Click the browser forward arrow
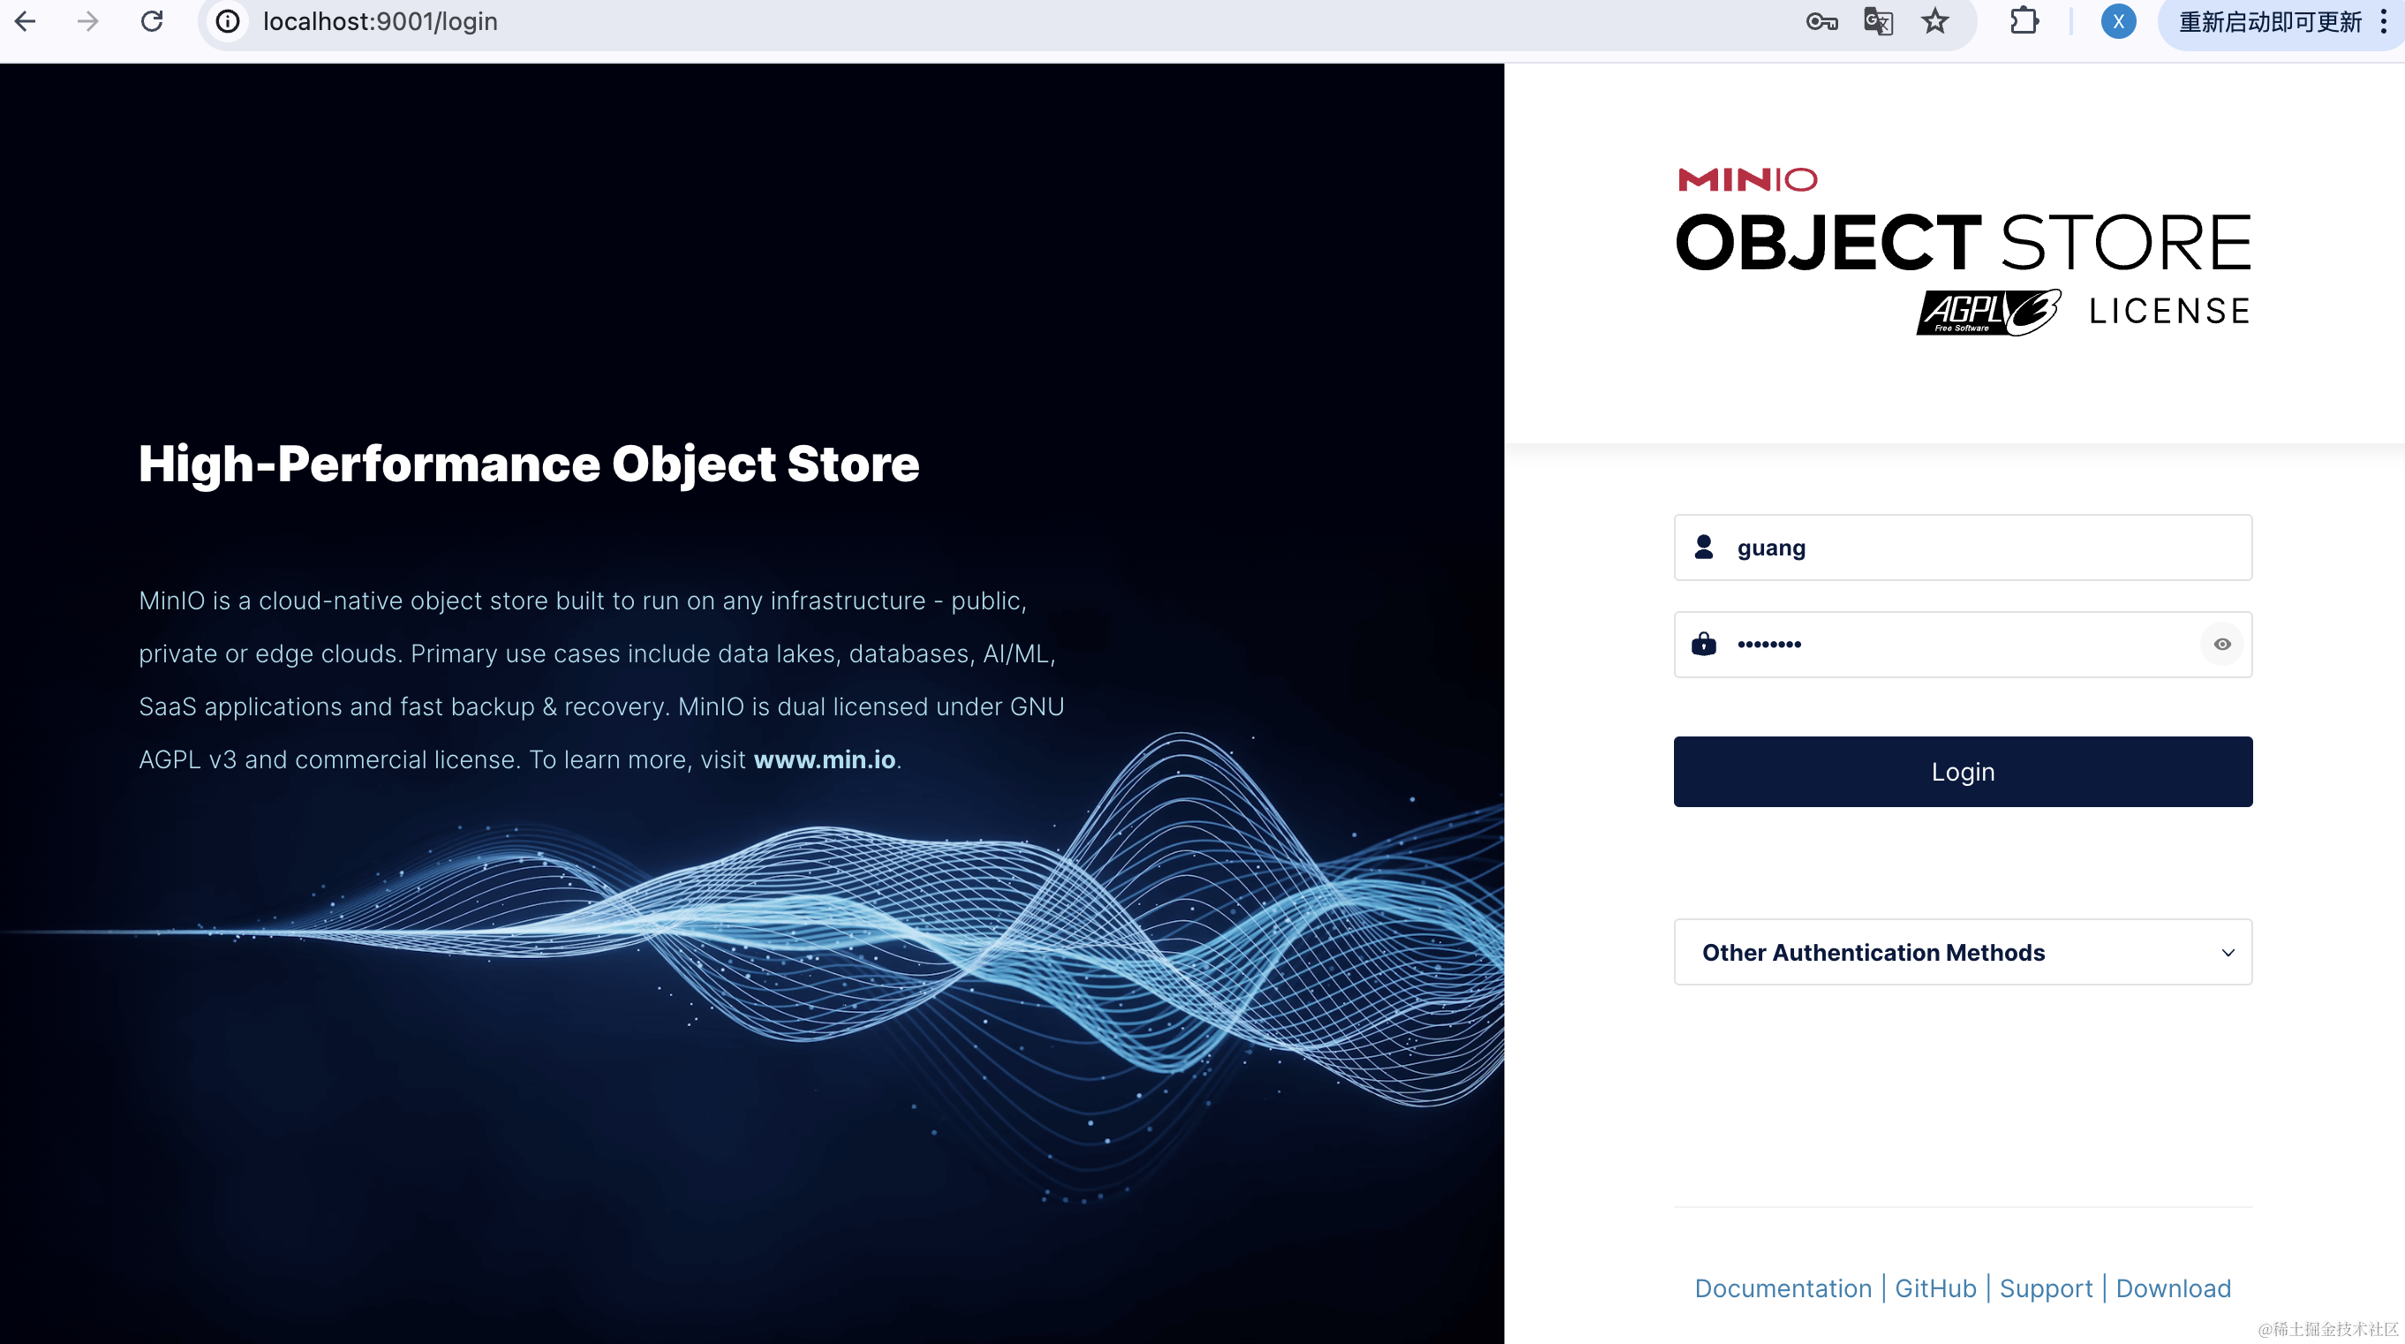 [87, 21]
